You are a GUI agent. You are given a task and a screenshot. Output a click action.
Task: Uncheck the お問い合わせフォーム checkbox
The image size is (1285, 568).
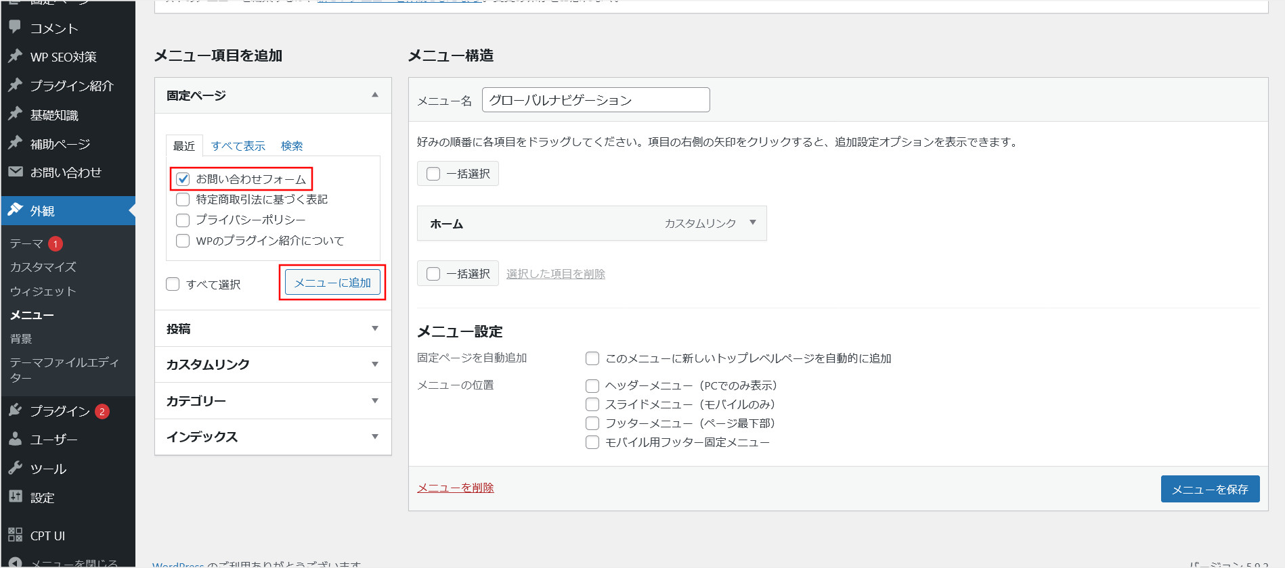[x=183, y=179]
